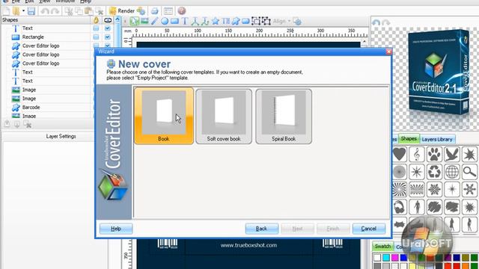The width and height of the screenshot is (479, 269).
Task: Select the Line drawing tool
Action: pyautogui.click(x=155, y=21)
